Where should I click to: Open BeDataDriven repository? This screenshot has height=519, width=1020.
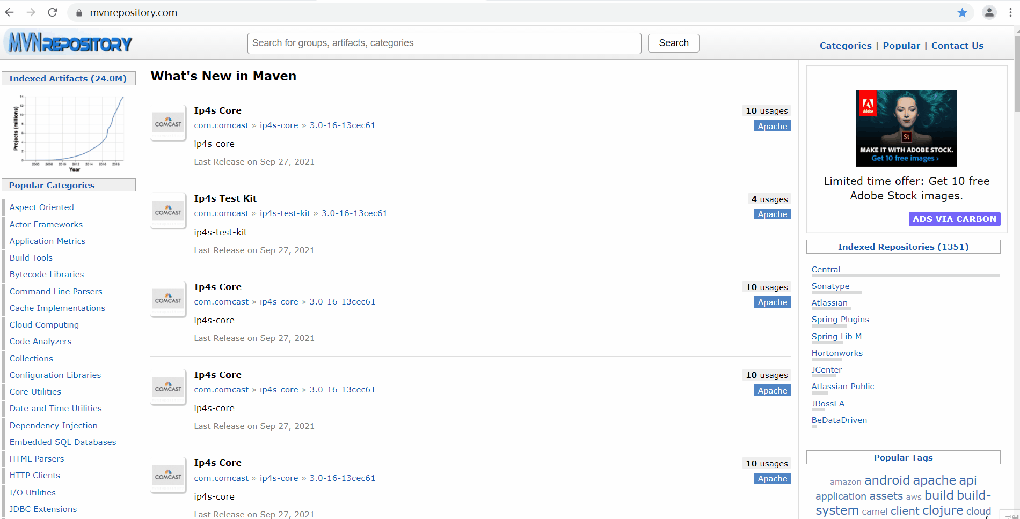[x=839, y=420]
